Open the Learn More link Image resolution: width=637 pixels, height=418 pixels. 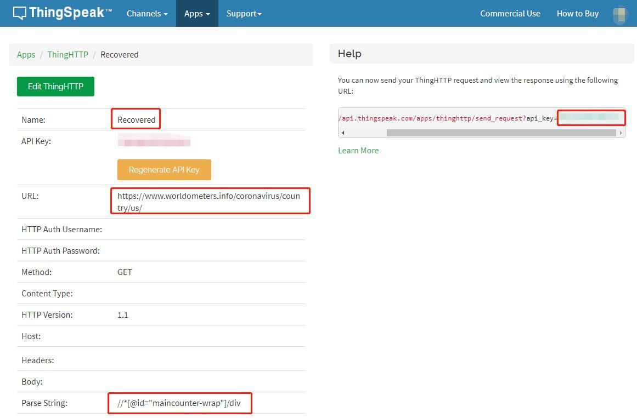[x=358, y=150]
